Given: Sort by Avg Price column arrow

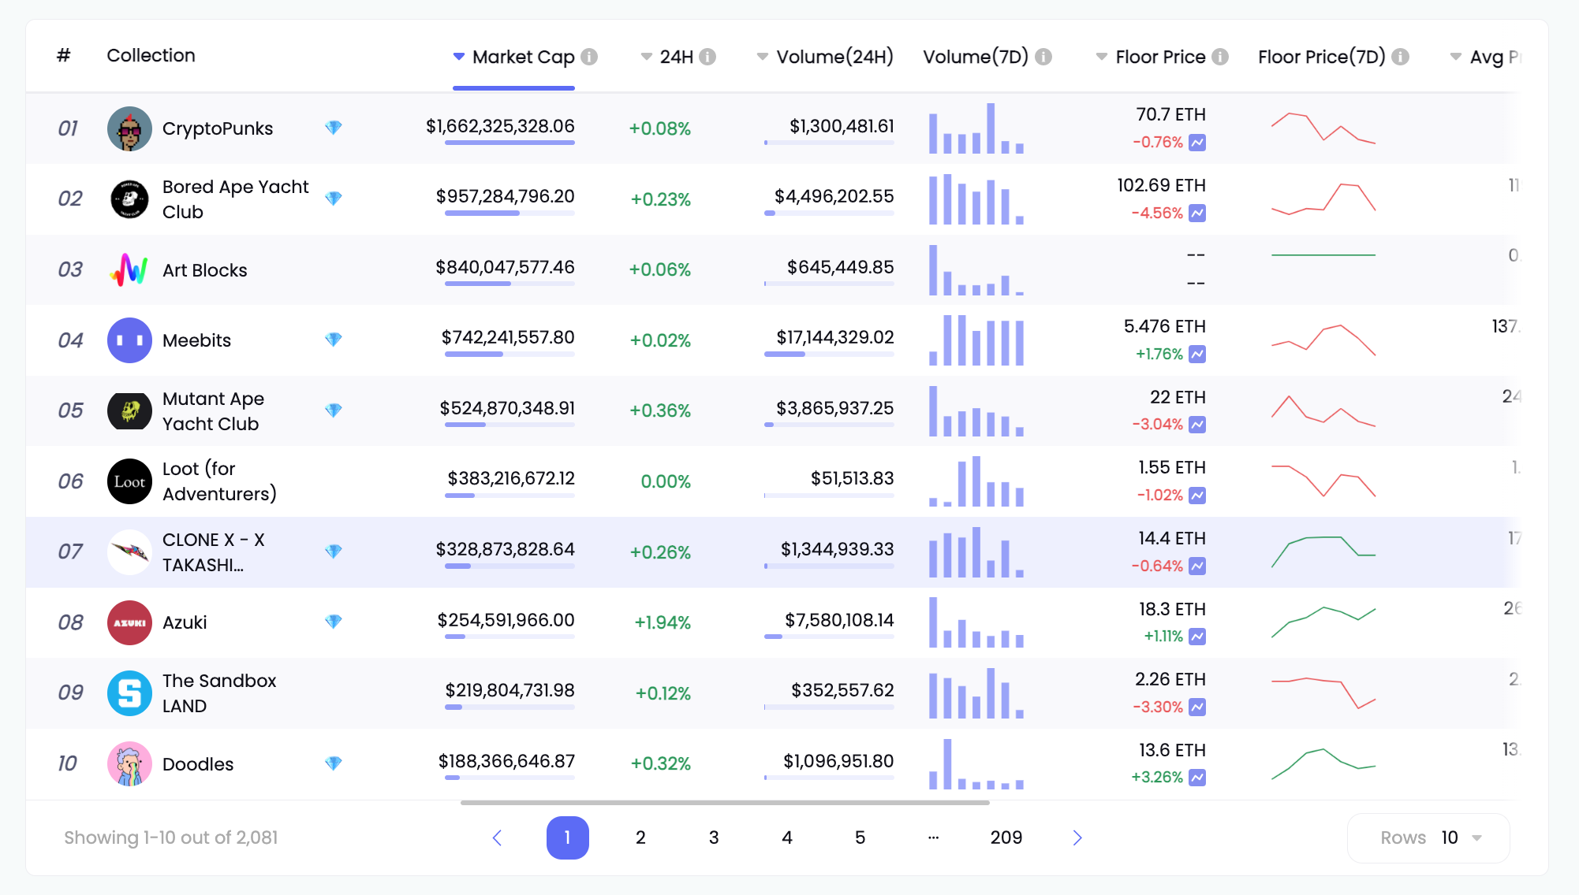Looking at the screenshot, I should pos(1456,57).
